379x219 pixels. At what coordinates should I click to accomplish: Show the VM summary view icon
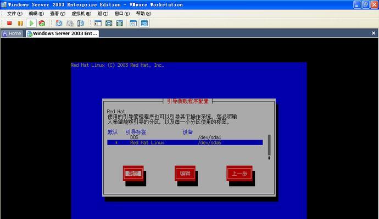[x=133, y=23]
